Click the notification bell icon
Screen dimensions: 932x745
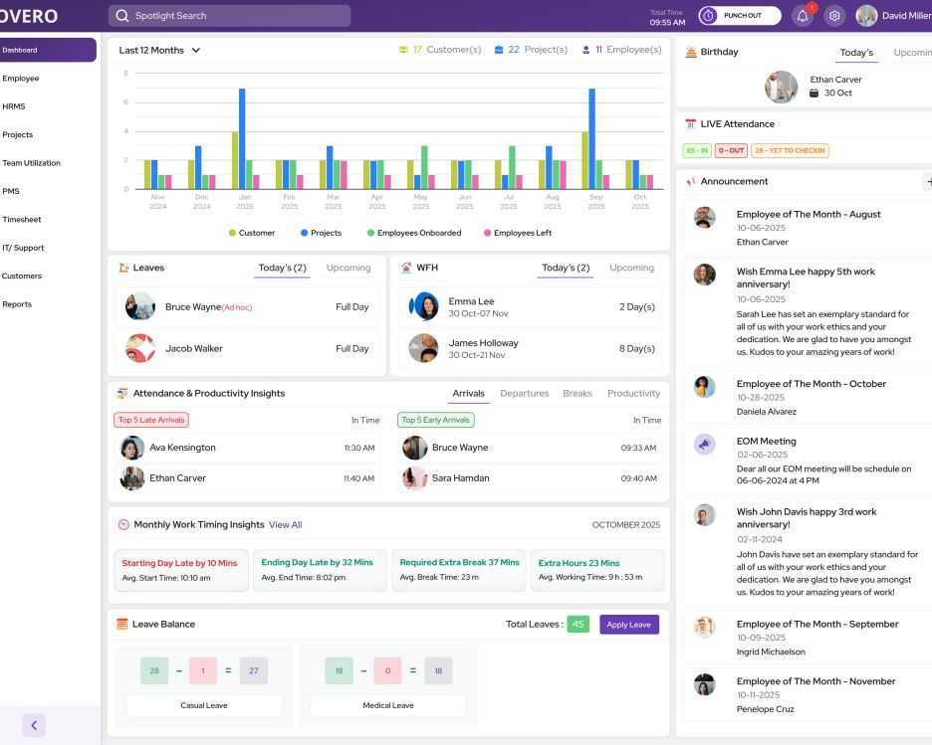click(802, 16)
